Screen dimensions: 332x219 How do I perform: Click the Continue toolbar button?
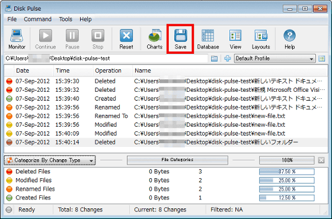pos(46,39)
